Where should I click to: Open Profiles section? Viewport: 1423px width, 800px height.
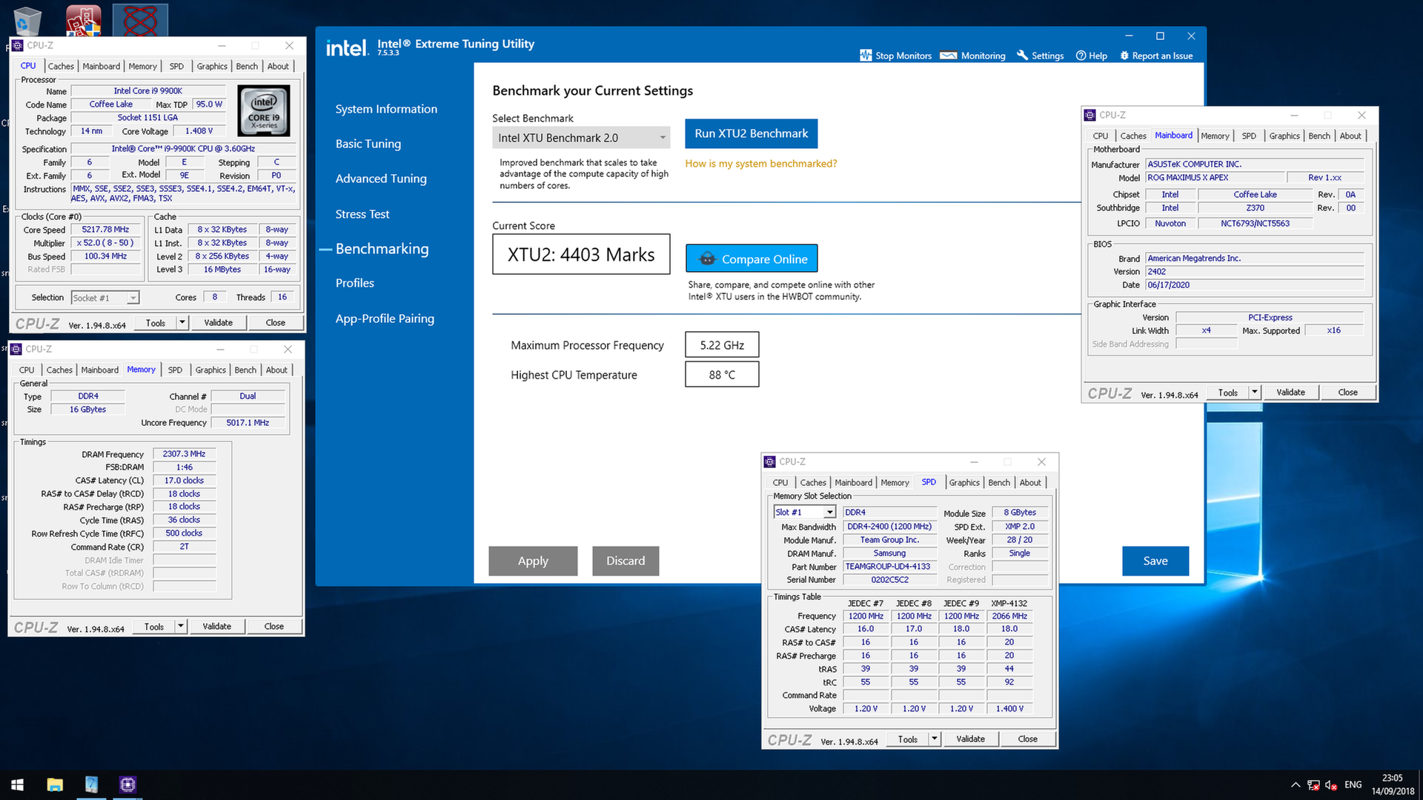pos(354,283)
